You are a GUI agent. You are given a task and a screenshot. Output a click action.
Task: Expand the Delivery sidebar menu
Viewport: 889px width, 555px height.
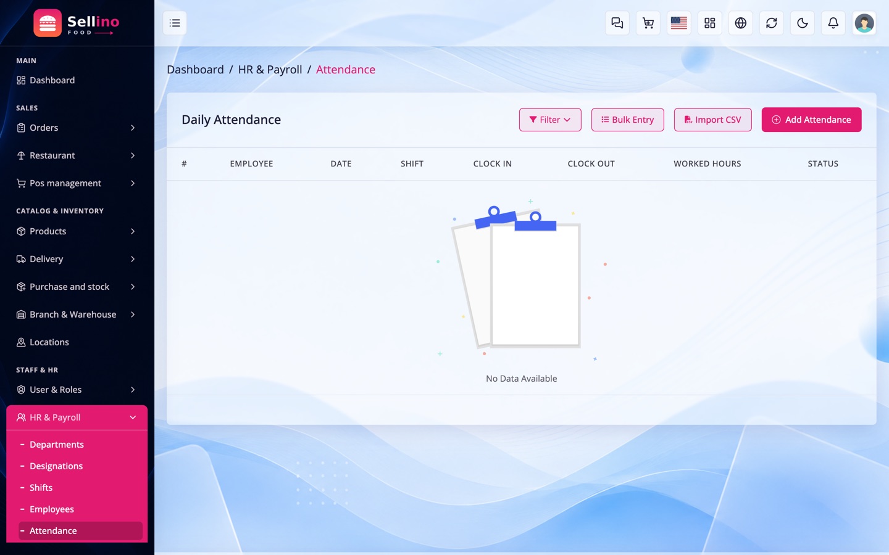click(77, 259)
